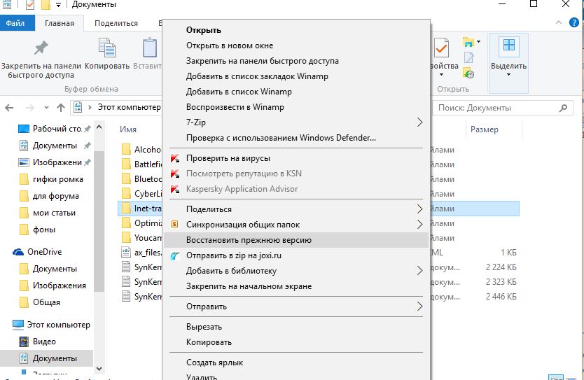Click the blue Help question mark icon

573,23
